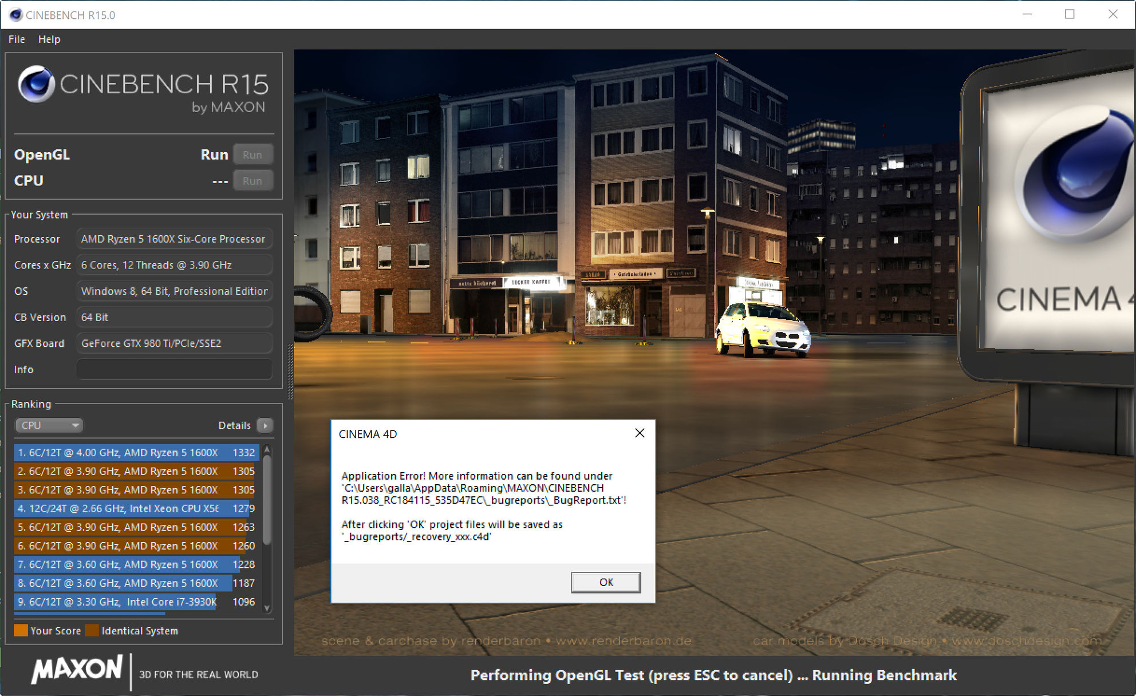The height and width of the screenshot is (696, 1136).
Task: Click the Your Score orange legend swatch
Action: point(21,630)
